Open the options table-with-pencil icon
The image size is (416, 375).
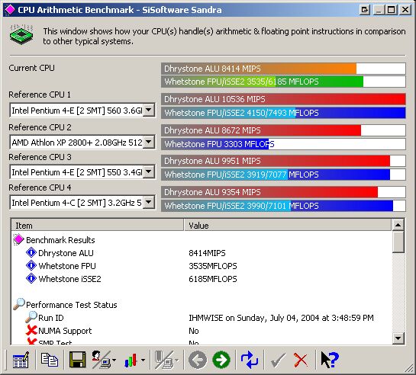coord(21,360)
